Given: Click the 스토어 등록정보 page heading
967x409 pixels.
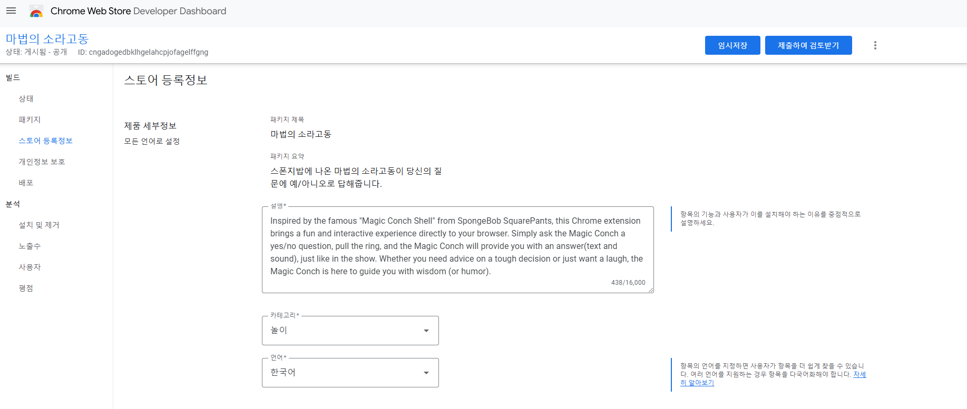Looking at the screenshot, I should (165, 80).
